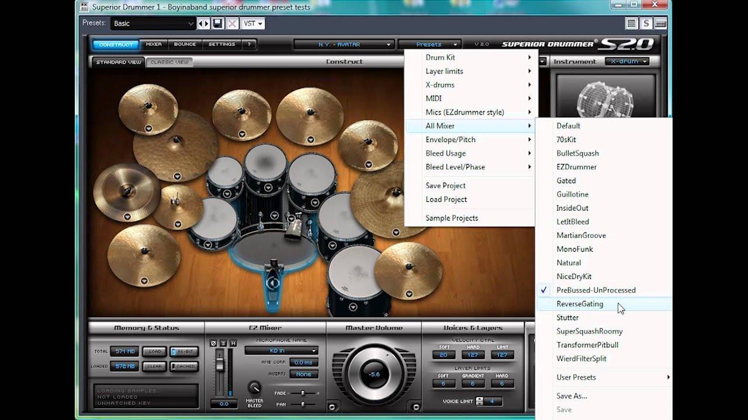Open the Bleed Usage submenu

point(470,153)
